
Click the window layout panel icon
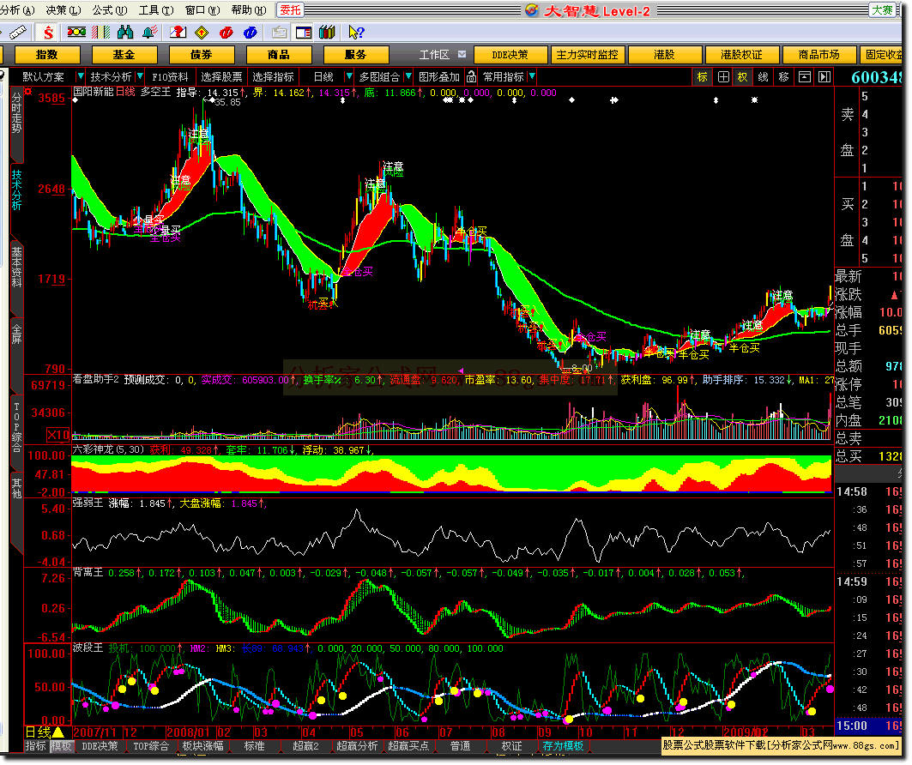click(x=304, y=33)
